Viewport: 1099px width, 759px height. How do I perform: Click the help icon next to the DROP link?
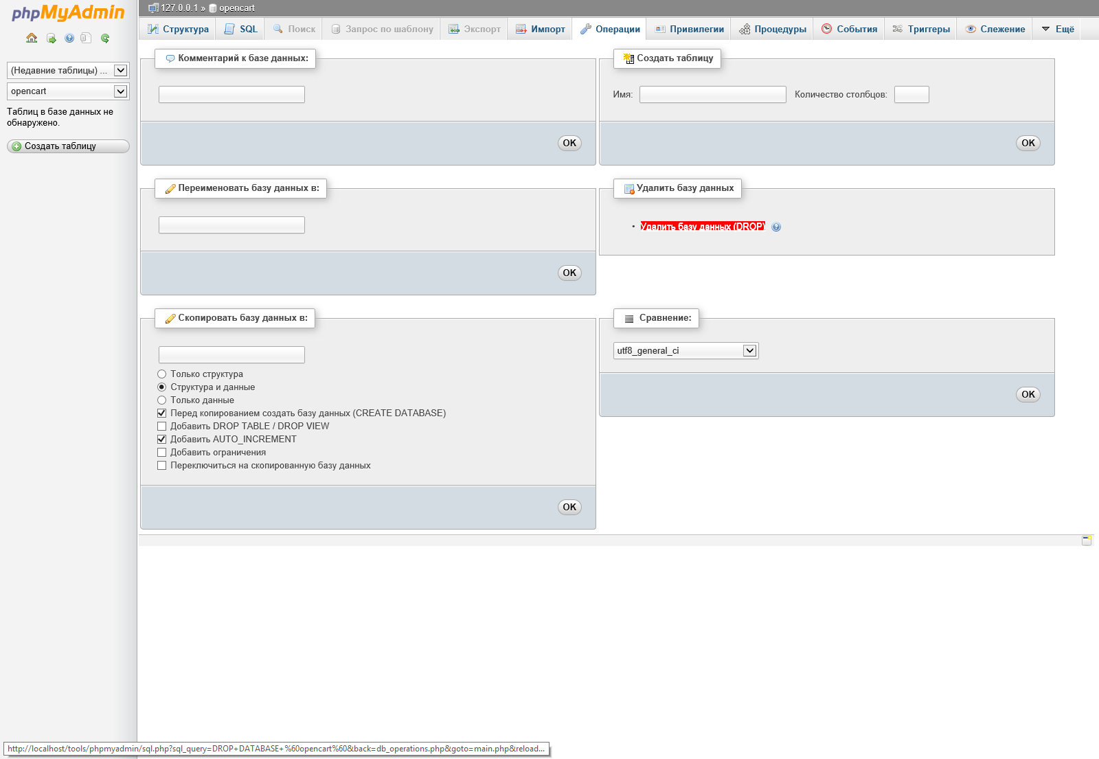point(776,227)
